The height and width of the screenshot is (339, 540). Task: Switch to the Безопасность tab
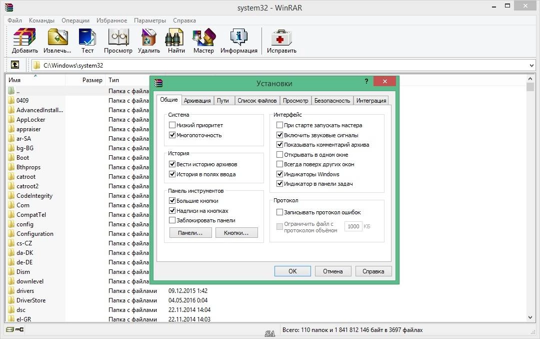click(x=332, y=100)
